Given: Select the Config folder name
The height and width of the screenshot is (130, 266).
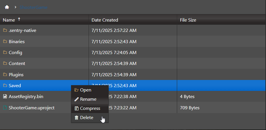Looking at the screenshot, I should pyautogui.click(x=16, y=53).
